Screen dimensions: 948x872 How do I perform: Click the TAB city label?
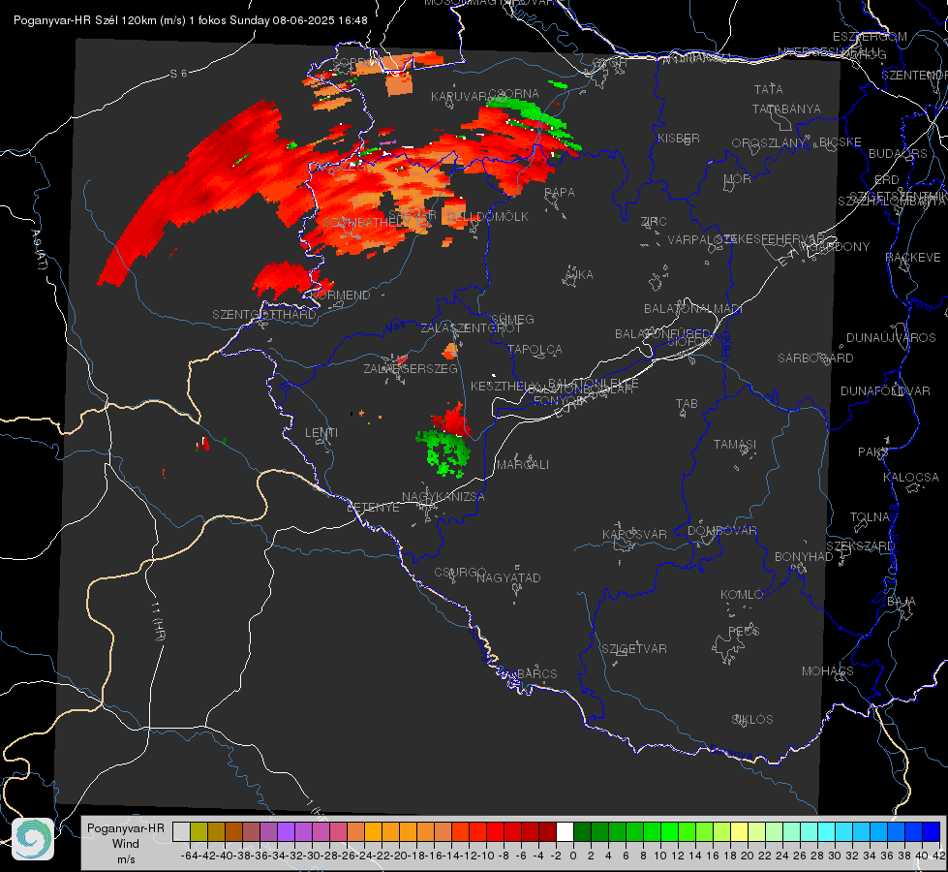687,404
